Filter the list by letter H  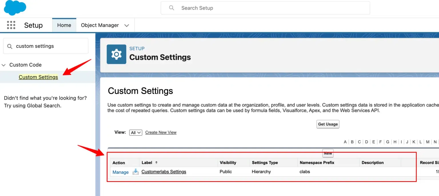tap(395, 142)
